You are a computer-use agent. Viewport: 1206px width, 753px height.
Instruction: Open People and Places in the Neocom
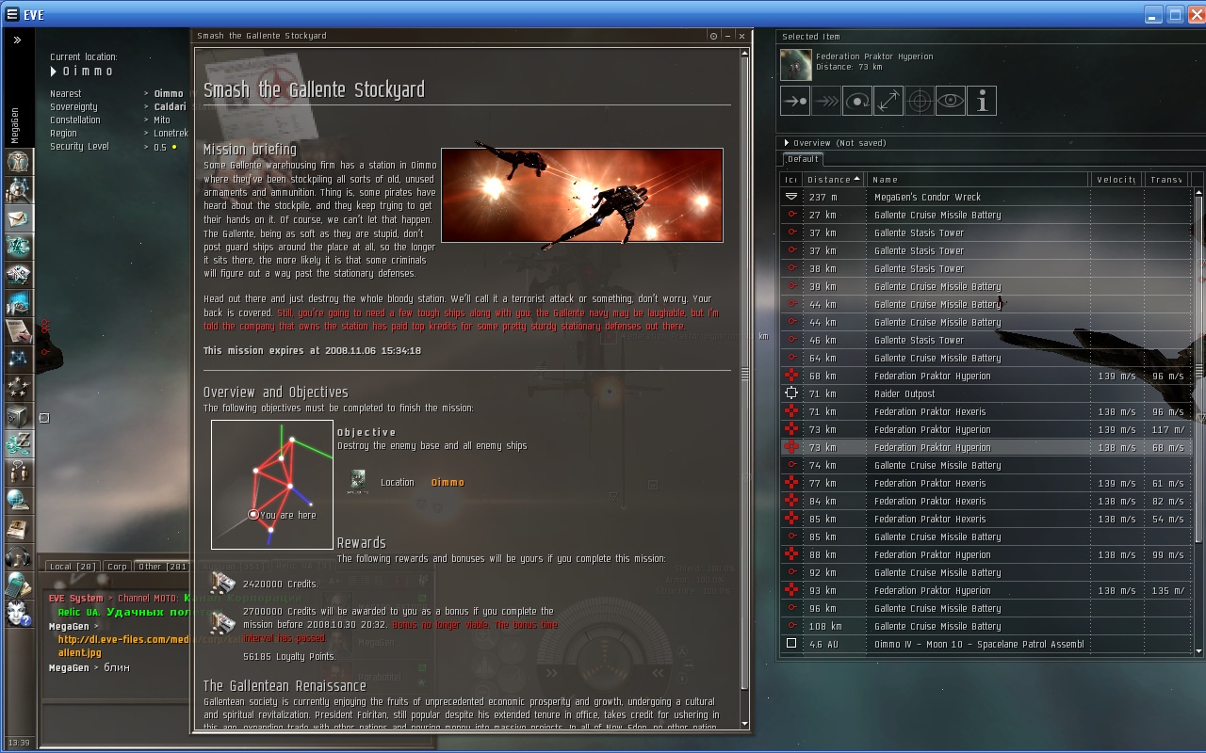click(x=19, y=189)
